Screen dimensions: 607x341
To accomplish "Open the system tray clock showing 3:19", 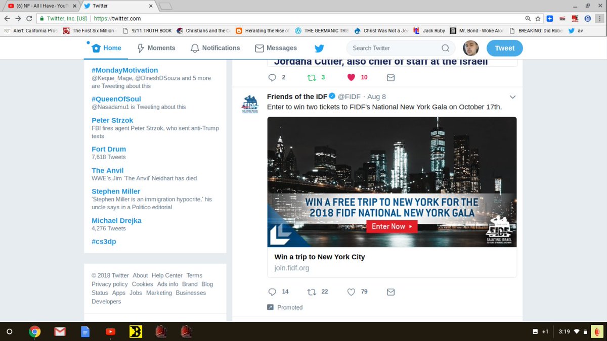I will pos(565,332).
